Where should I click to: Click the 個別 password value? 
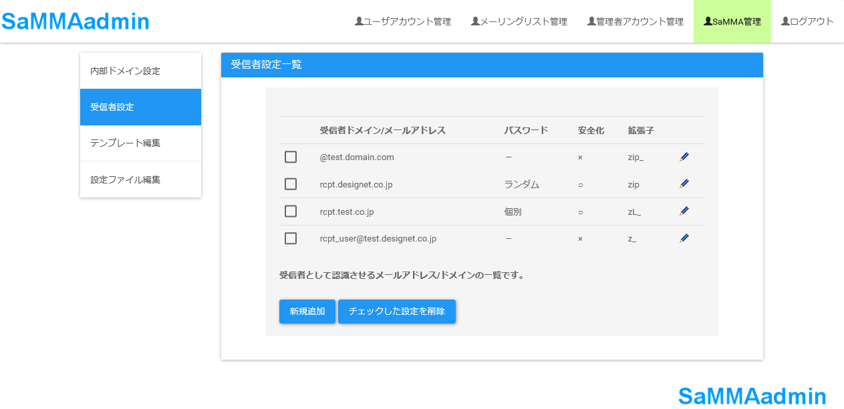pyautogui.click(x=513, y=212)
